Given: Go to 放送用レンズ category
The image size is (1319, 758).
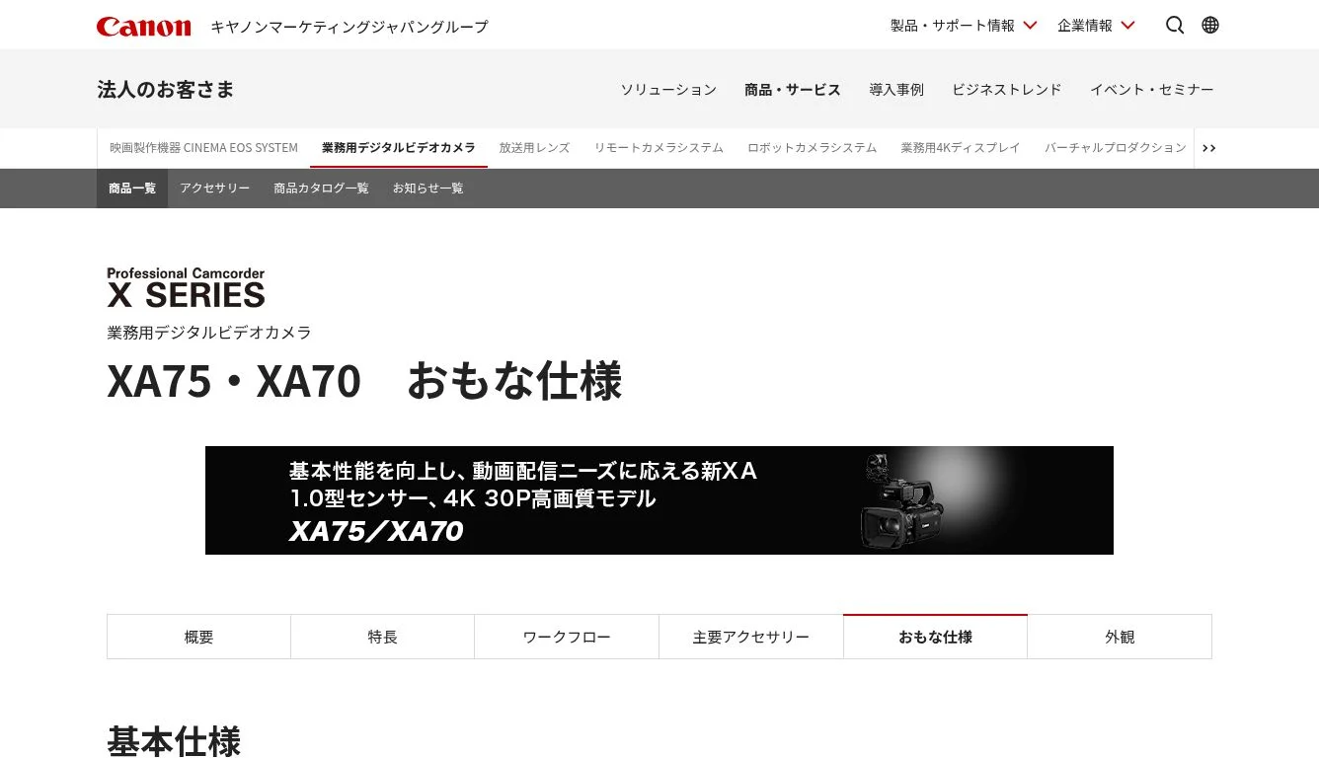Looking at the screenshot, I should point(534,148).
